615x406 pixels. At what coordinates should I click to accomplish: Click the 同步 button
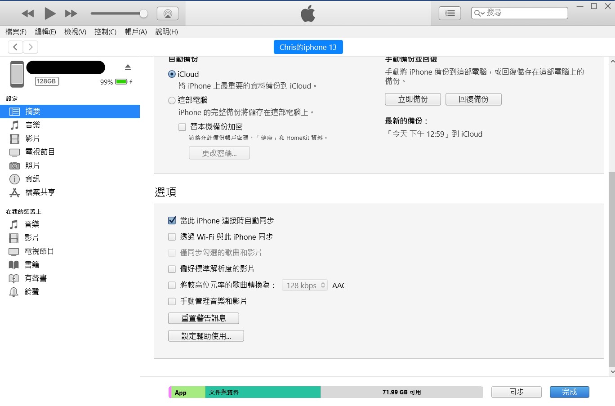coord(517,392)
